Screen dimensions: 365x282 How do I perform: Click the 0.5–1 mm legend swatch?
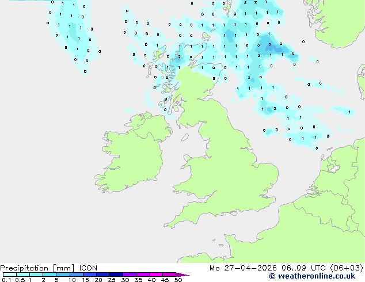[x=23, y=275]
